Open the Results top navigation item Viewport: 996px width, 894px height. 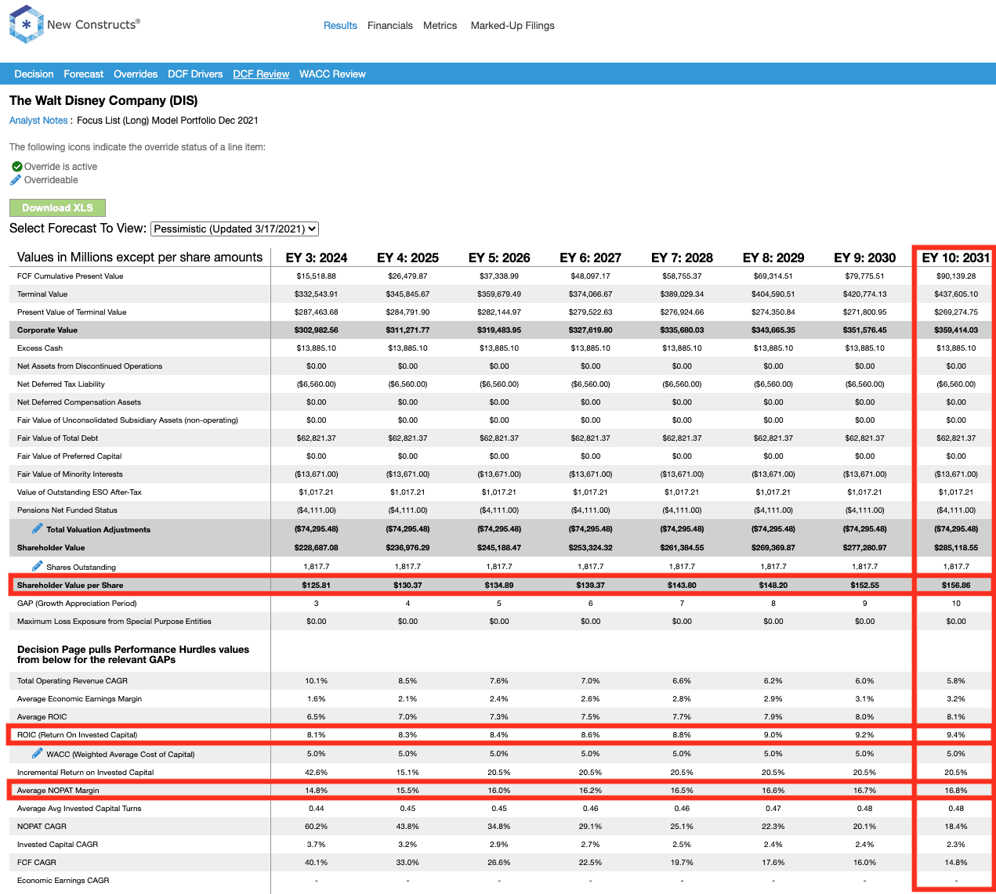[x=340, y=26]
